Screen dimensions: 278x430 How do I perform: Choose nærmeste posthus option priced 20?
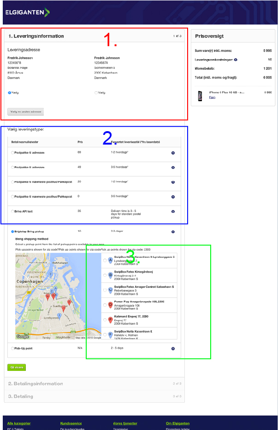[x=12, y=182]
